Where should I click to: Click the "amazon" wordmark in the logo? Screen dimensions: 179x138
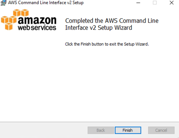pos(37,20)
